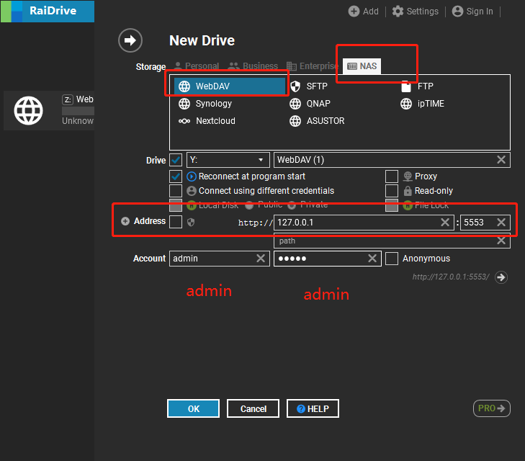Click the globe icon of Z: drive in sidebar
Image resolution: width=525 pixels, height=461 pixels.
[x=29, y=110]
